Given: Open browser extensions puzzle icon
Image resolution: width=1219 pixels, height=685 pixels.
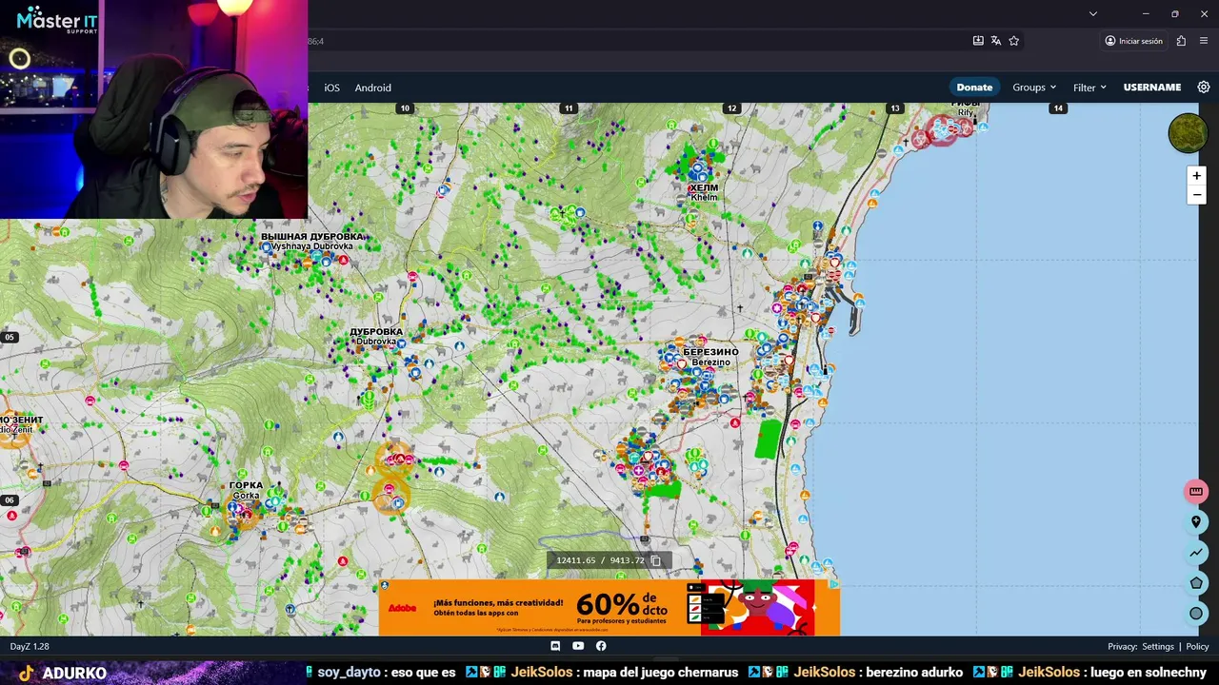Looking at the screenshot, I should 1181,41.
